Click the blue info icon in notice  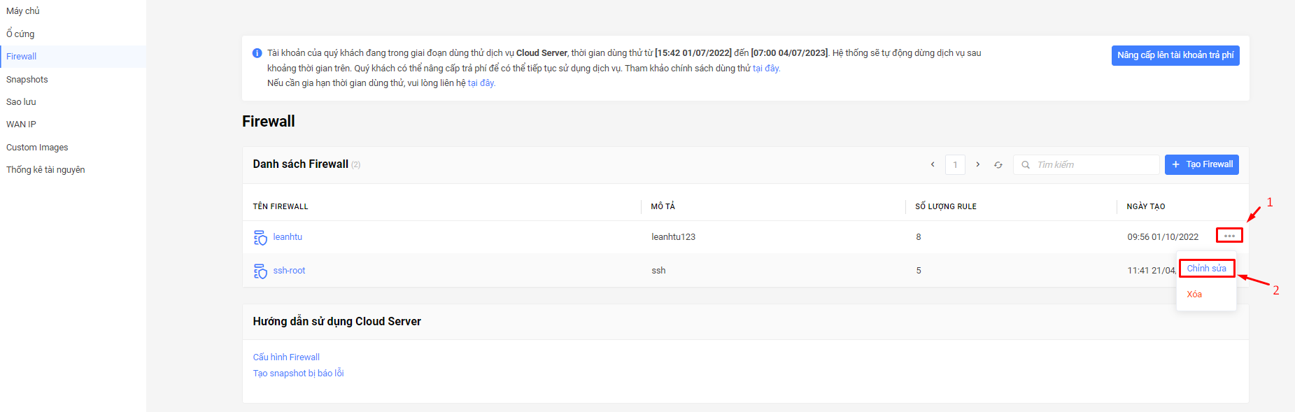[x=257, y=53]
